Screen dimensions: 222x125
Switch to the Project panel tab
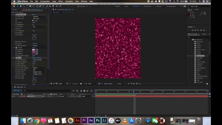click(15, 9)
